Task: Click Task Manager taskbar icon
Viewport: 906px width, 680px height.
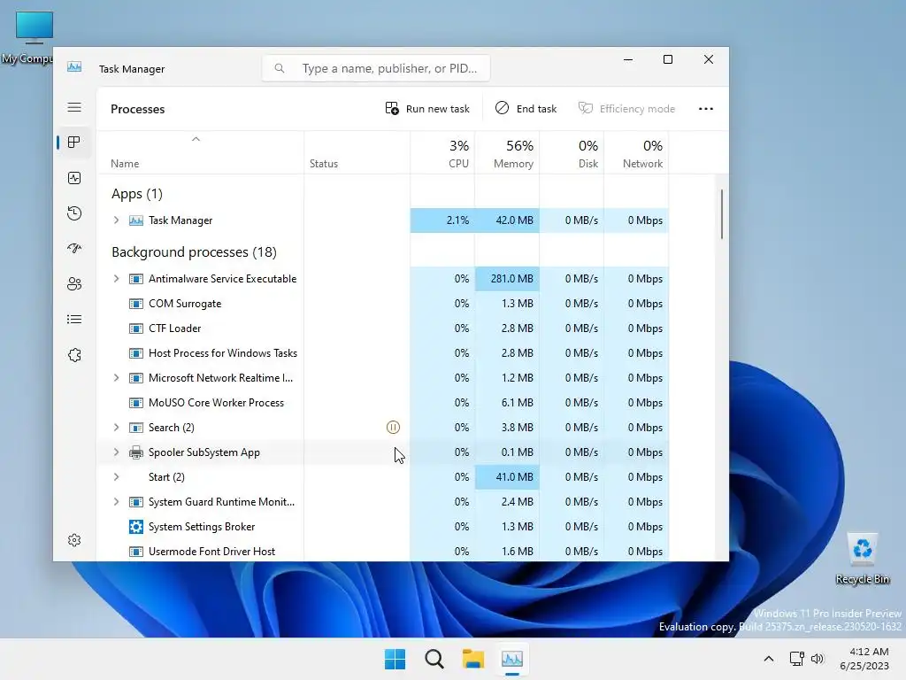Action: [512, 659]
